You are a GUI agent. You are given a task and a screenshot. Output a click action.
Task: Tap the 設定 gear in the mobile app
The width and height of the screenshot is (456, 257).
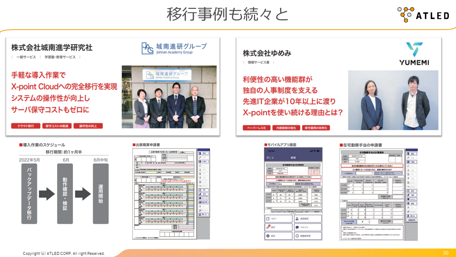click(x=278, y=236)
